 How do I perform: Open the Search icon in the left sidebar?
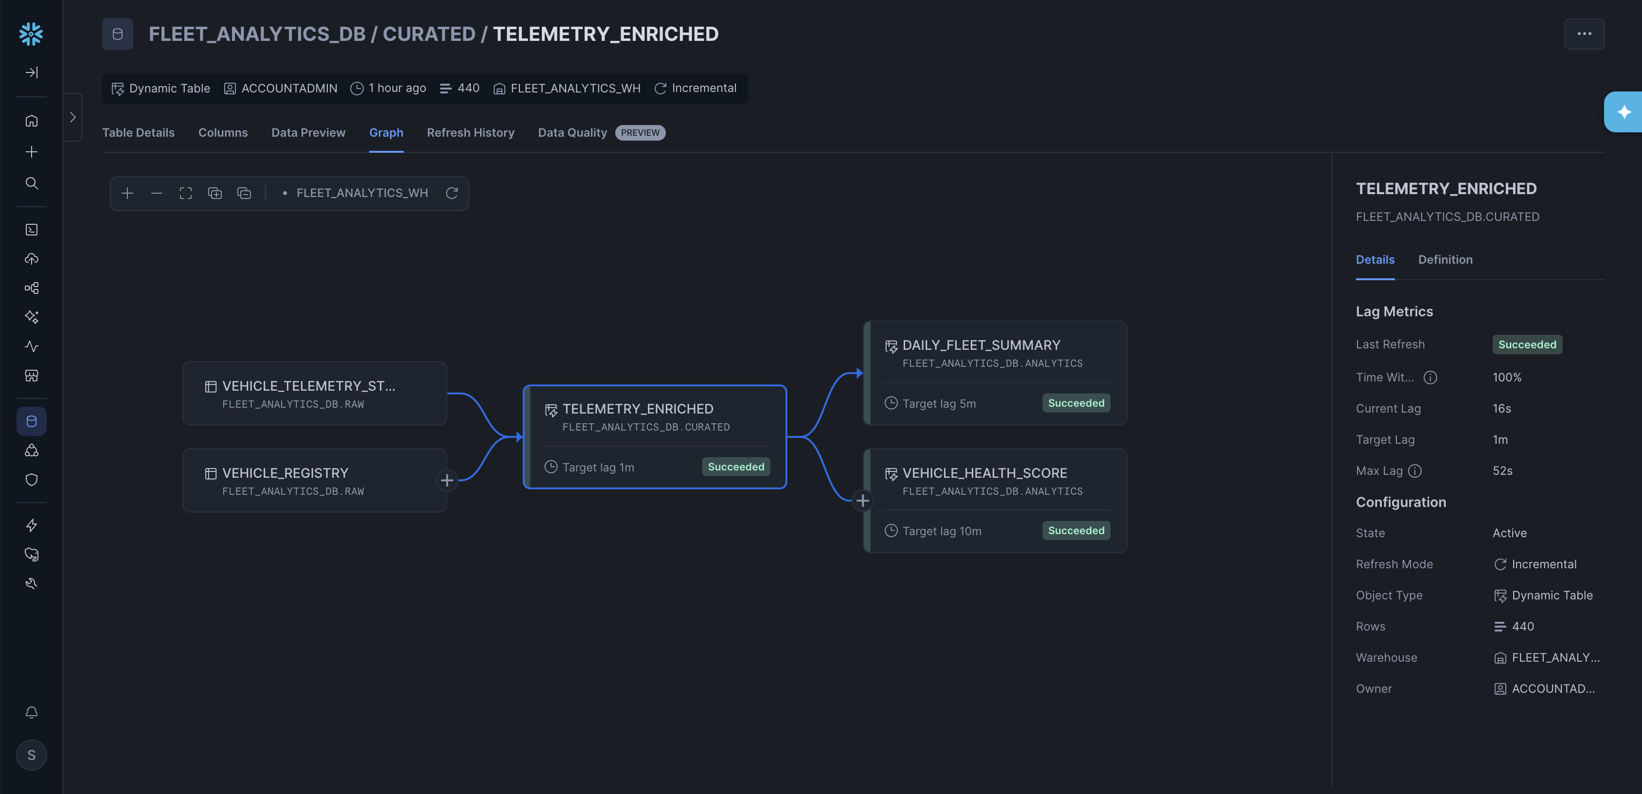pyautogui.click(x=31, y=184)
